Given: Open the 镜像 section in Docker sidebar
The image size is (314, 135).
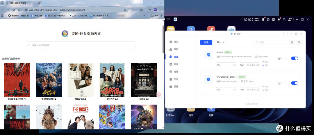Looking at the screenshot, I should pos(174,64).
